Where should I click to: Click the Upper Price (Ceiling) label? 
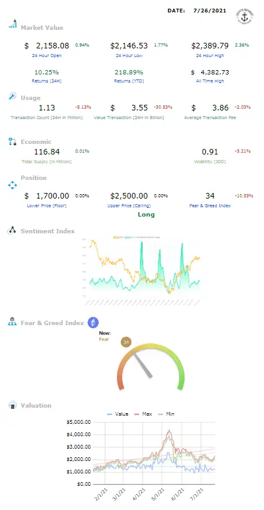click(129, 205)
